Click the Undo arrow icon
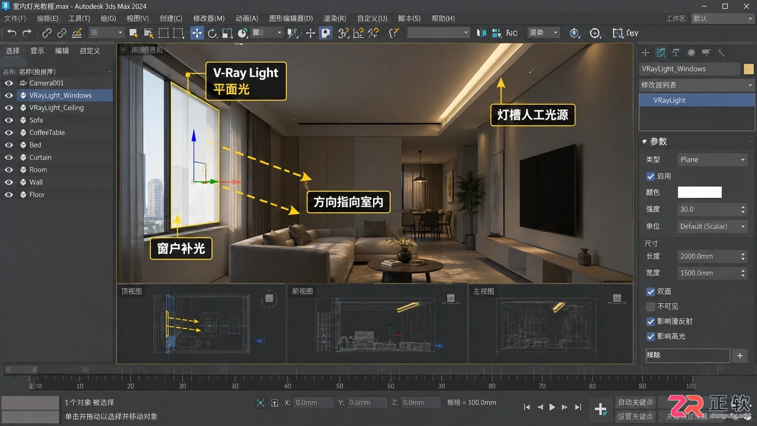Screen dimensions: 757x426 point(12,33)
